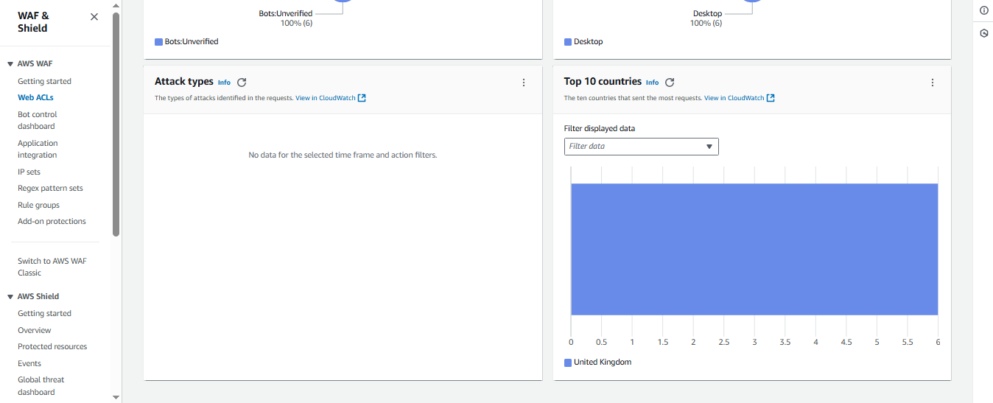The height and width of the screenshot is (403, 993).
Task: Click the clock icon on right edge
Action: pos(983,34)
